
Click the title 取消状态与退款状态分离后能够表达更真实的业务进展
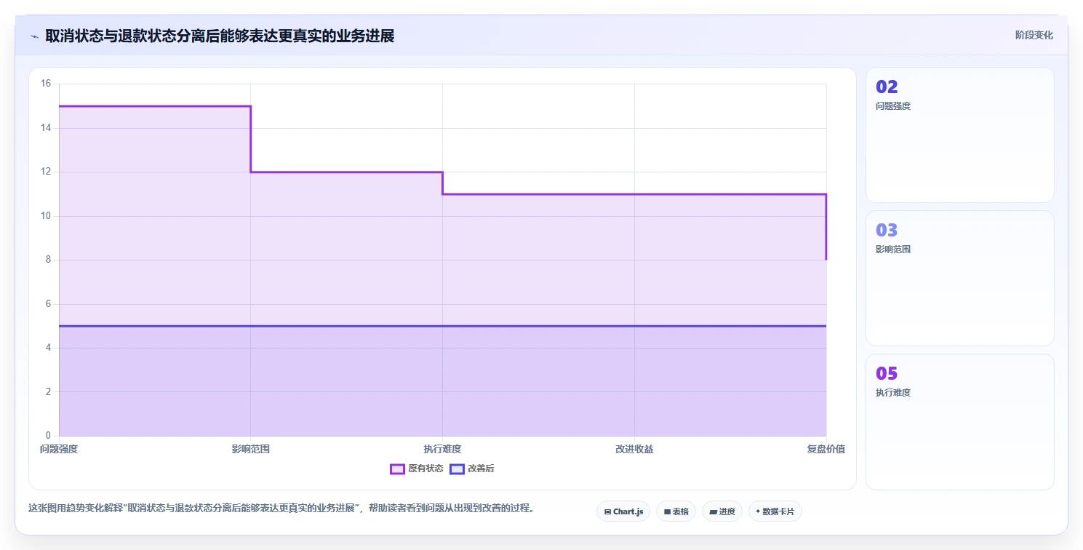pos(220,36)
